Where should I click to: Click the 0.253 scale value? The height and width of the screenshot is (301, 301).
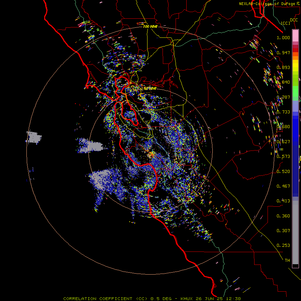tap(283, 245)
